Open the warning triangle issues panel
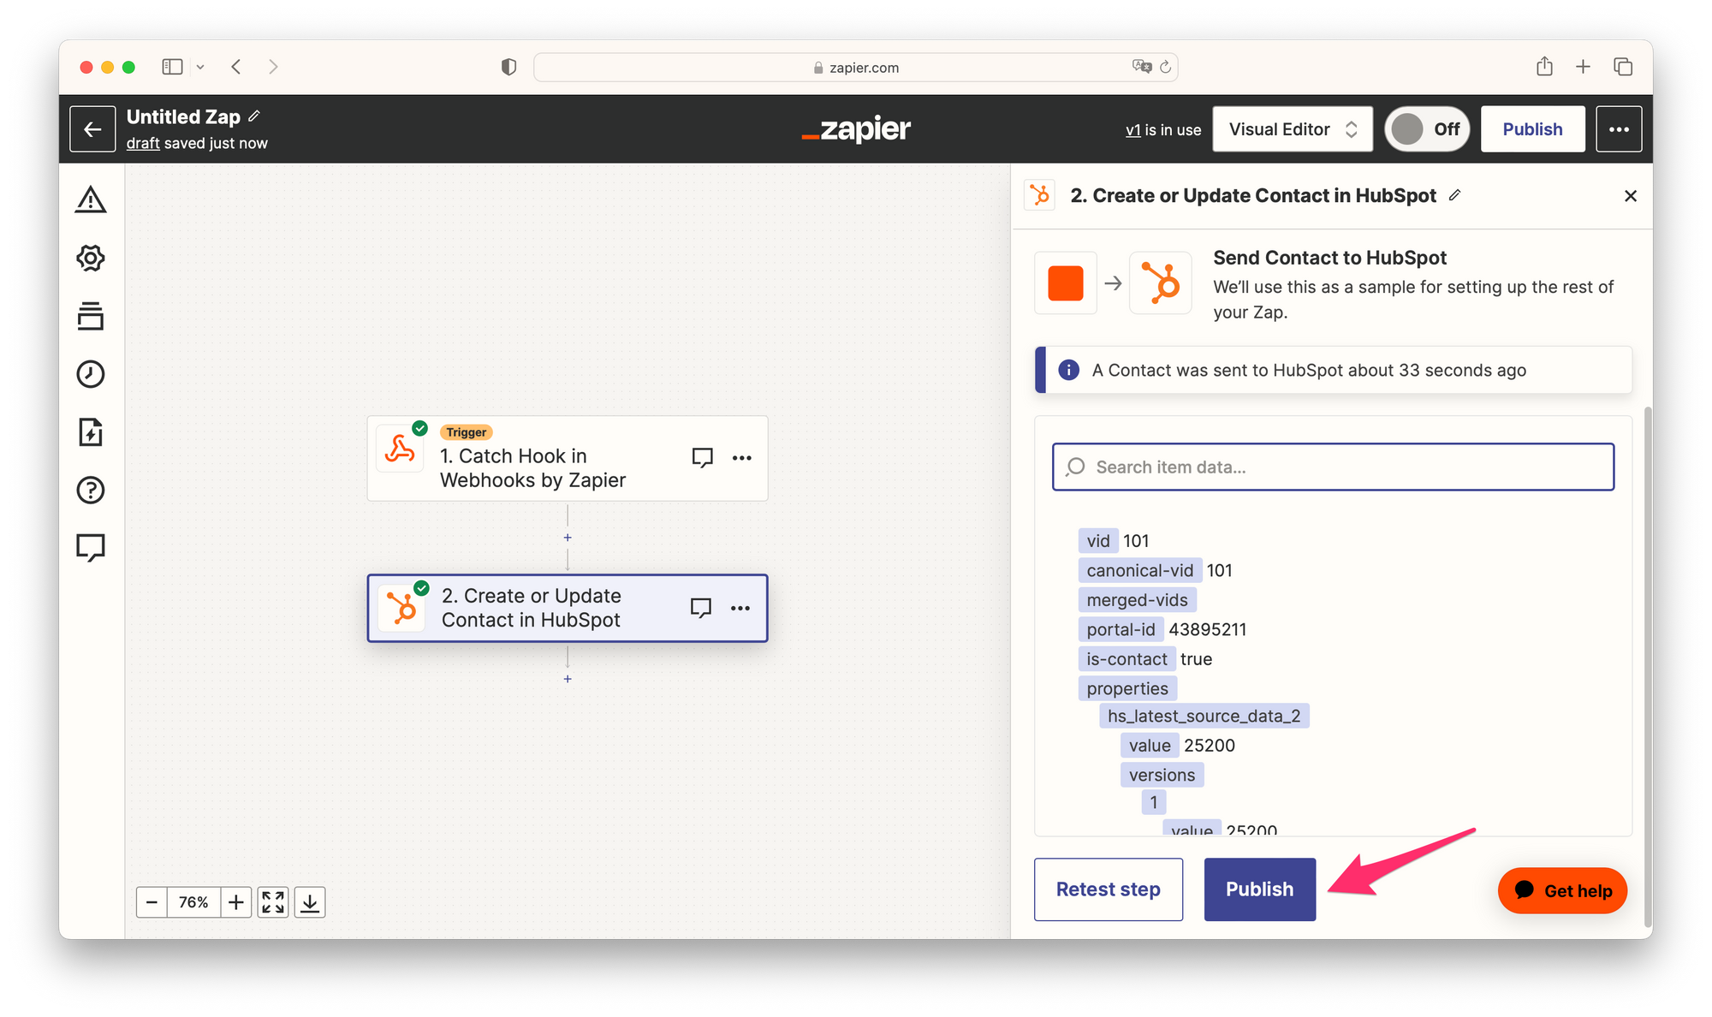Image resolution: width=1712 pixels, height=1017 pixels. click(91, 199)
